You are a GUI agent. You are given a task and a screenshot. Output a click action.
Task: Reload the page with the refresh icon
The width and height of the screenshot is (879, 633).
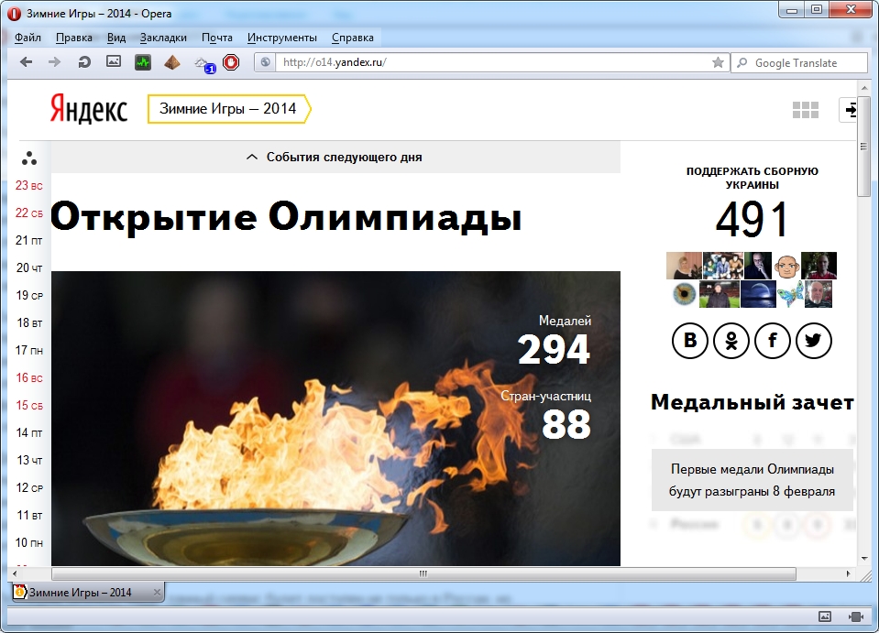pyautogui.click(x=84, y=62)
